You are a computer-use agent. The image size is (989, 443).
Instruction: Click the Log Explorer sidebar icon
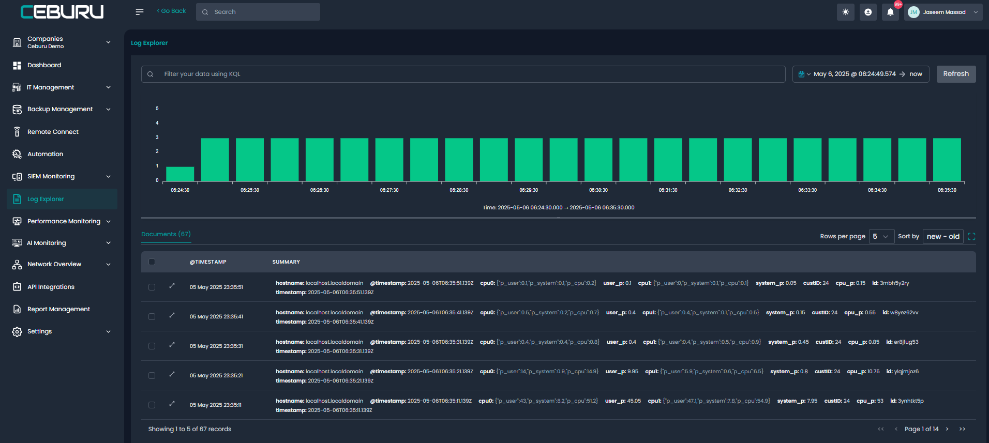click(17, 199)
